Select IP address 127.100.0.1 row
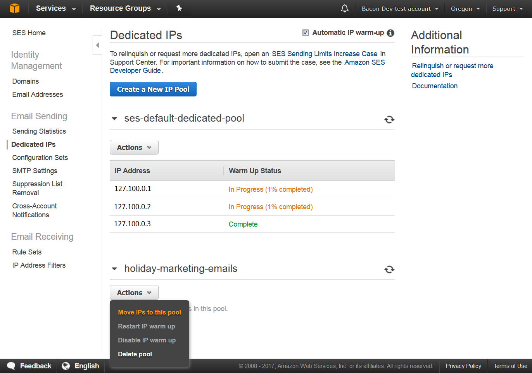 pyautogui.click(x=252, y=189)
